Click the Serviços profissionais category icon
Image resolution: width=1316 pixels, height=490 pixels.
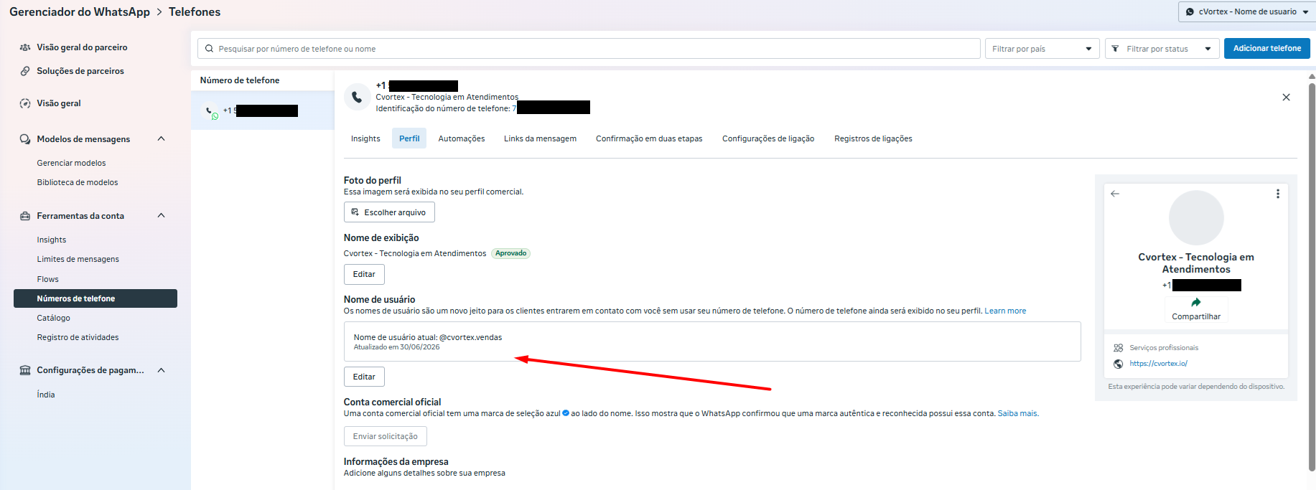coord(1118,348)
